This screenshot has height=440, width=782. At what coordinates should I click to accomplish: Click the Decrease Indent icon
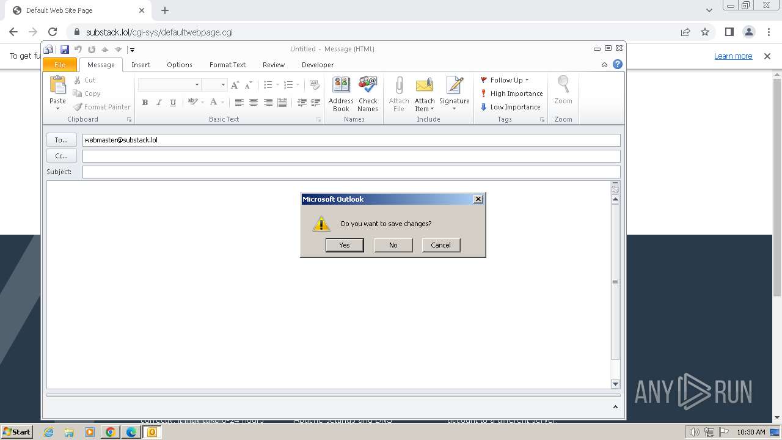[x=302, y=103]
